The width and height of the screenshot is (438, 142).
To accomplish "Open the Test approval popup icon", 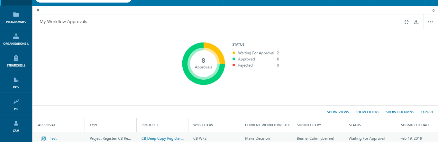I will pyautogui.click(x=43, y=138).
